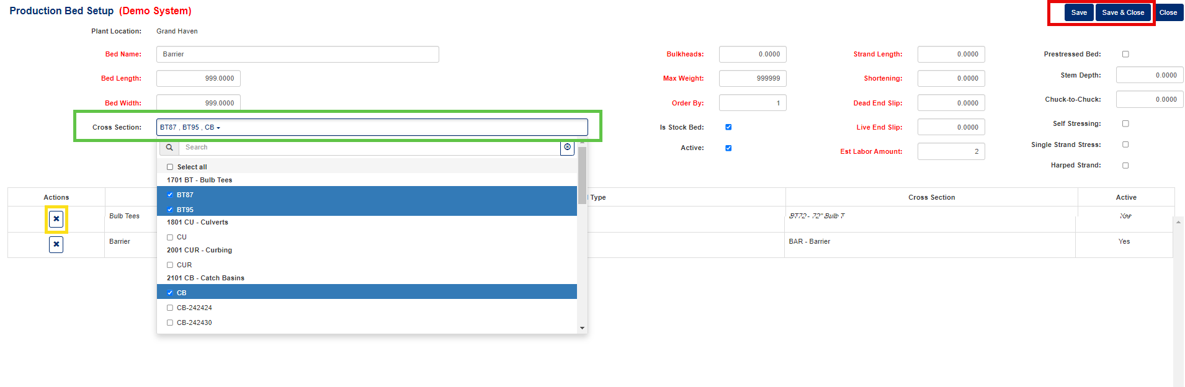Click into the Order By field

[x=753, y=103]
